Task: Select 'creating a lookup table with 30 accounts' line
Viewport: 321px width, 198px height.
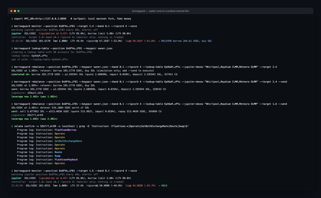Action: 52,52
